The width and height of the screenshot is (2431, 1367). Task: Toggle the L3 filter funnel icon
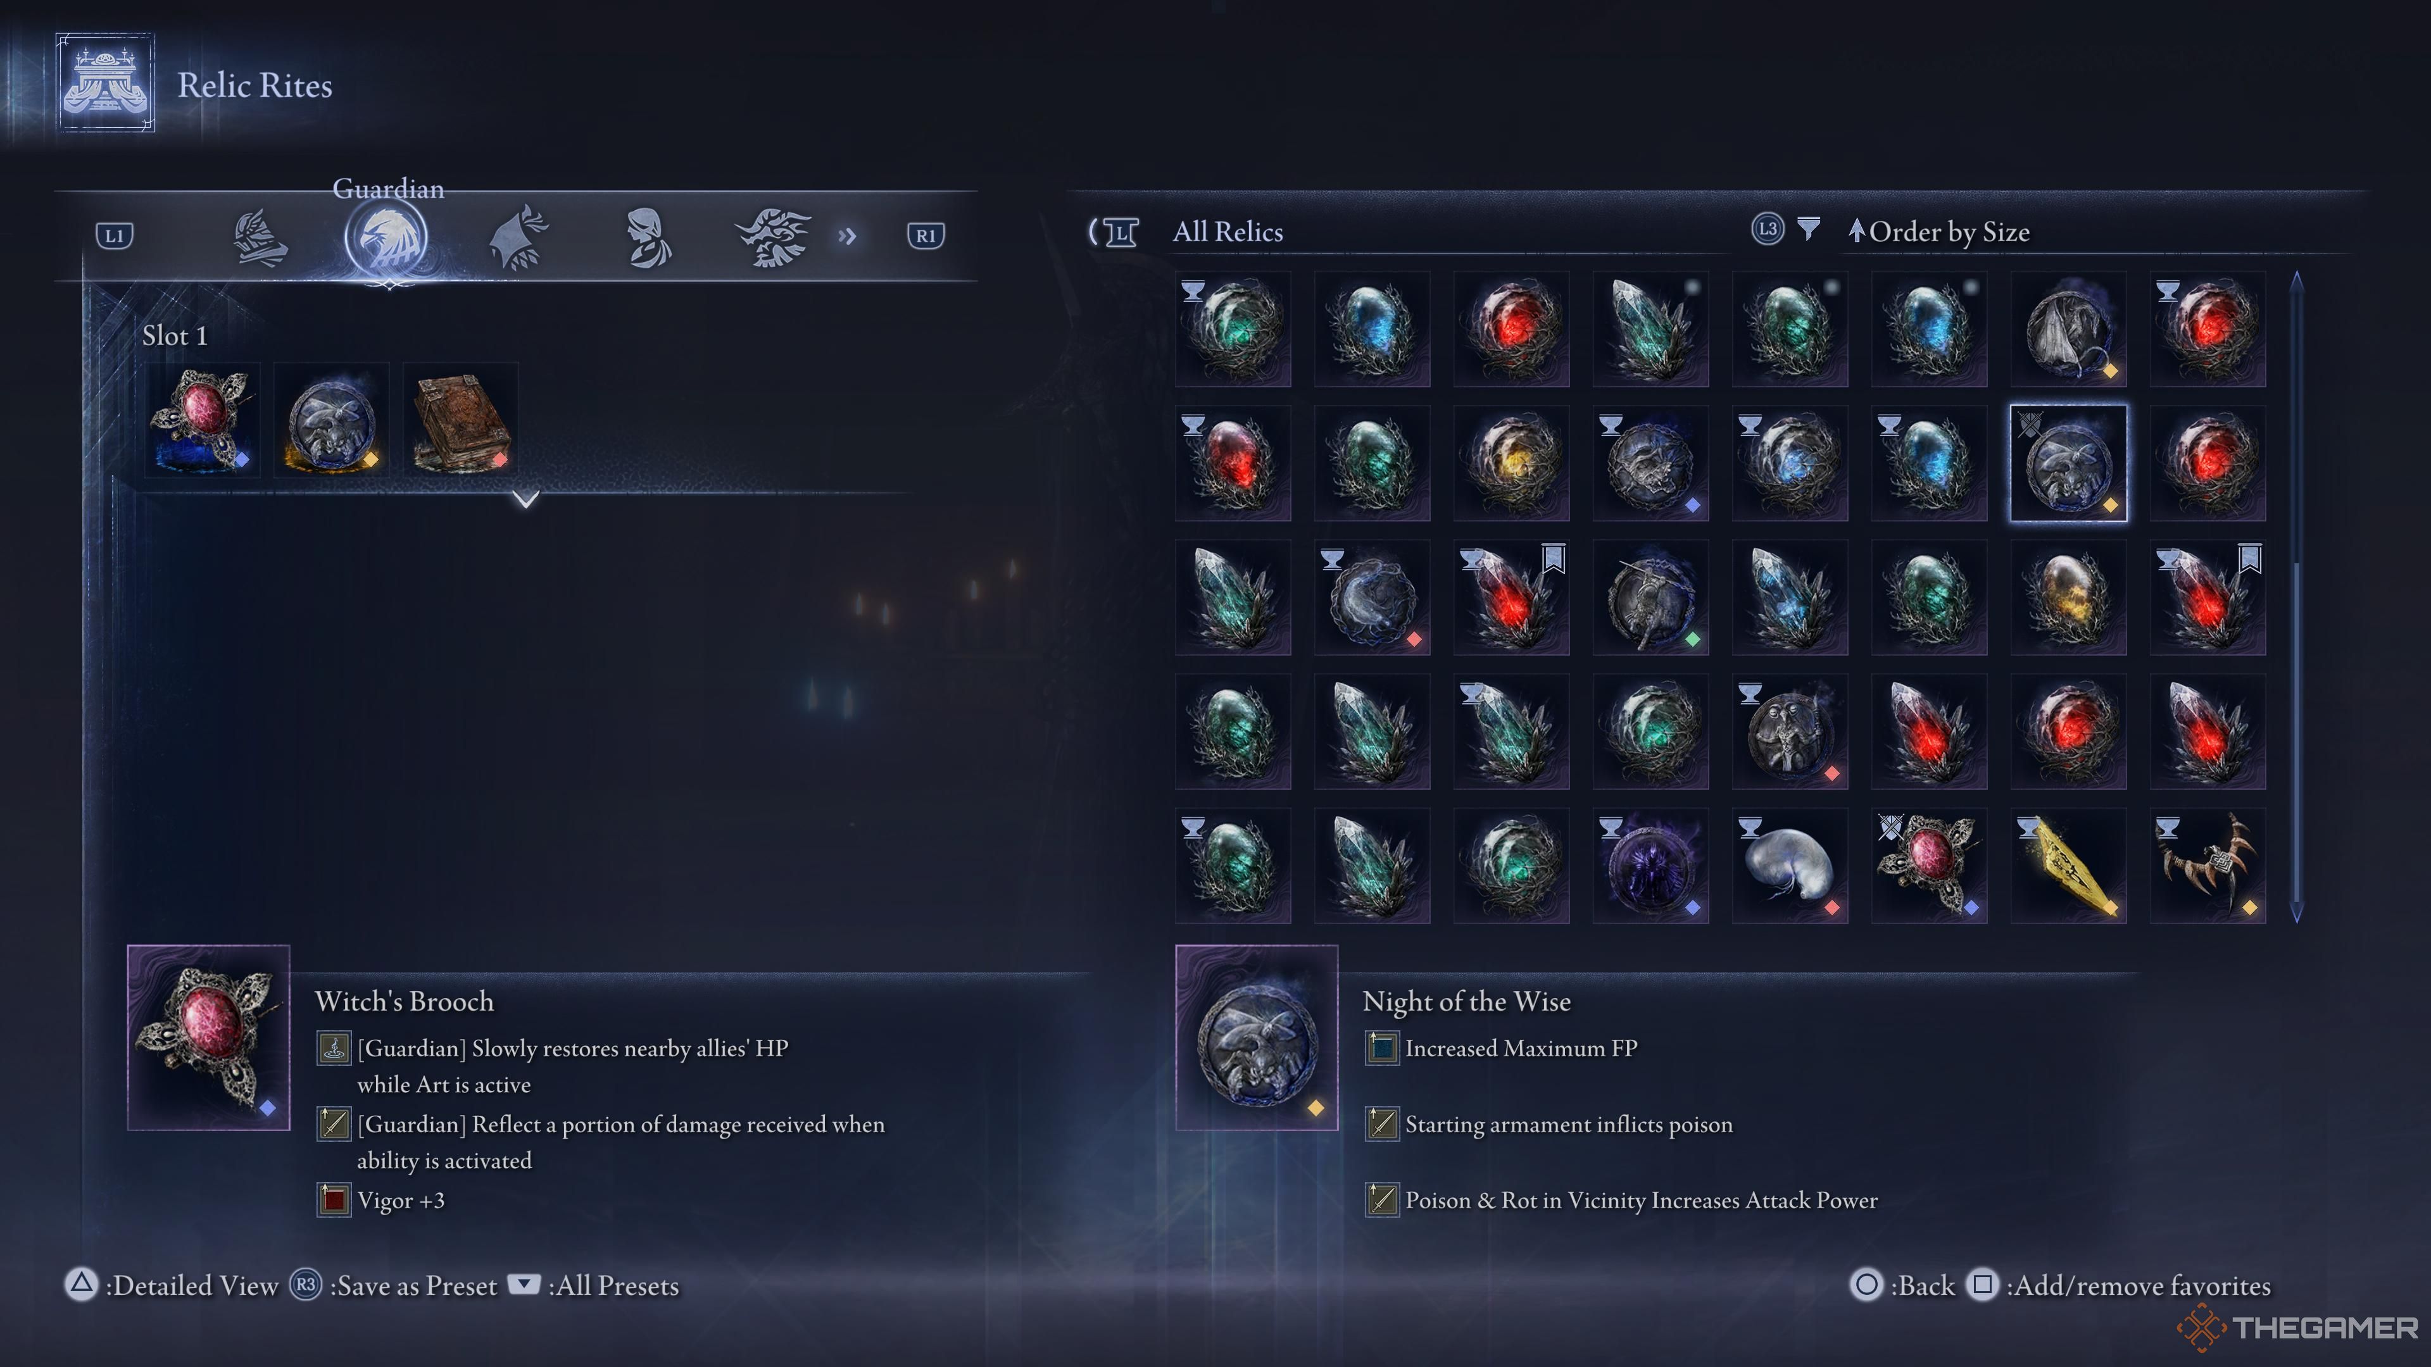[1808, 229]
